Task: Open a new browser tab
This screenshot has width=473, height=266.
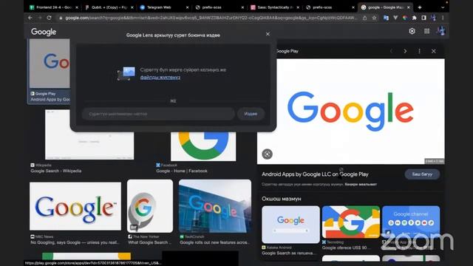Action: tap(420, 7)
